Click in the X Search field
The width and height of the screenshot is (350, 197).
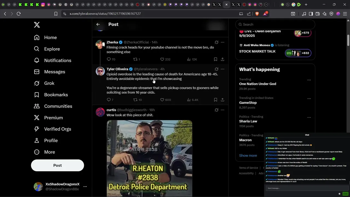275,24
